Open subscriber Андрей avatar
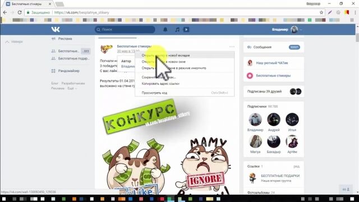Viewport: 359px width, 202px height. (x=274, y=120)
